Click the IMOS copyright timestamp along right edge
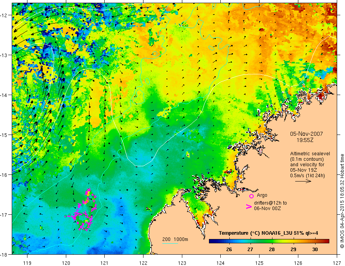345x266 pixels. 342,201
